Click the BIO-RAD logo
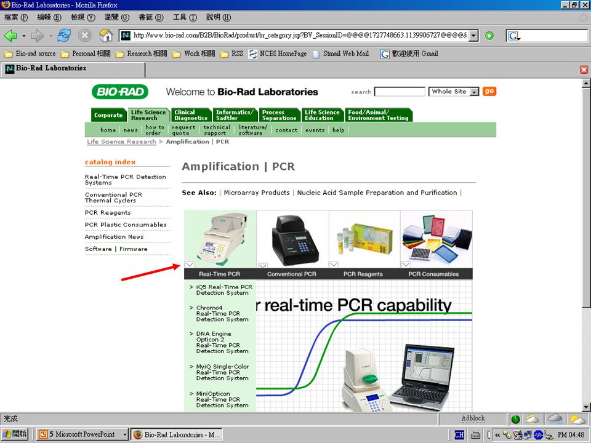591x443 pixels. 120,92
